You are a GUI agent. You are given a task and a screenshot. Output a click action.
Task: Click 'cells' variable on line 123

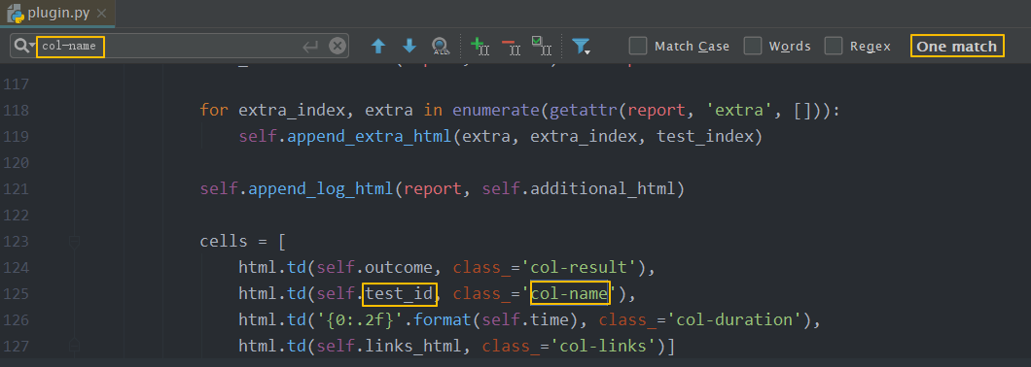click(x=225, y=242)
